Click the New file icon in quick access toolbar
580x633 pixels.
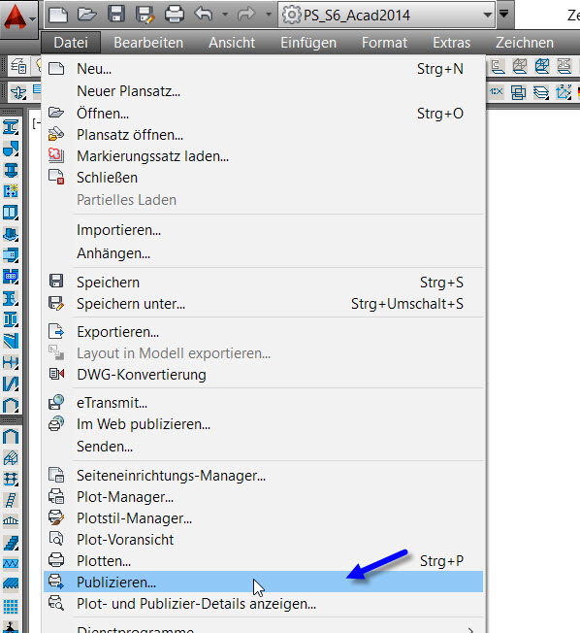tap(58, 15)
